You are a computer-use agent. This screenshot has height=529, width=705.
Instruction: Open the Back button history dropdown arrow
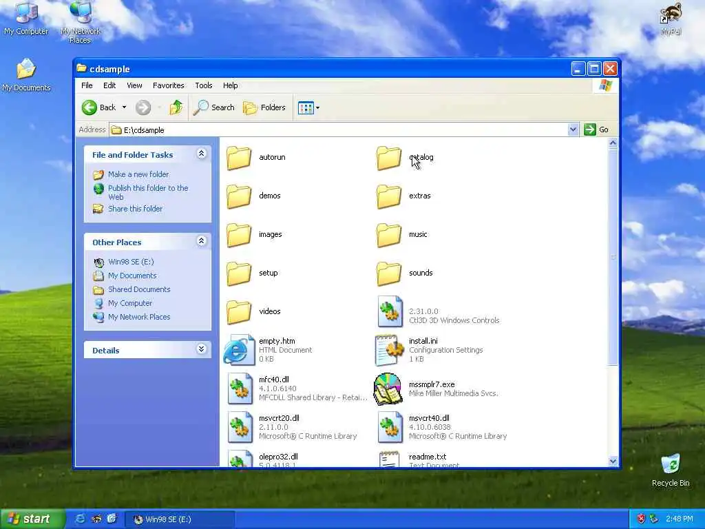pos(124,107)
